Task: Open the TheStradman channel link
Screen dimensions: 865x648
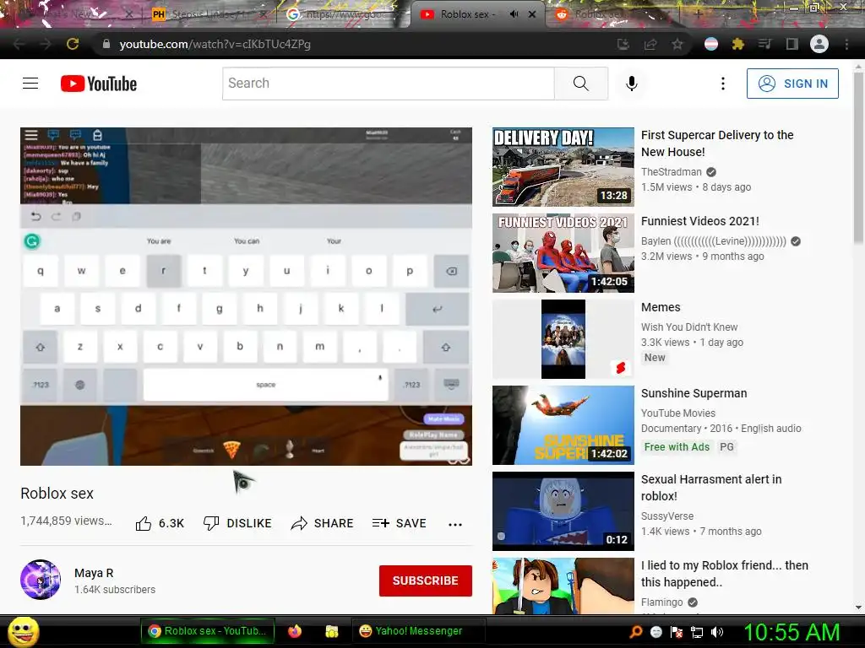Action: tap(672, 172)
